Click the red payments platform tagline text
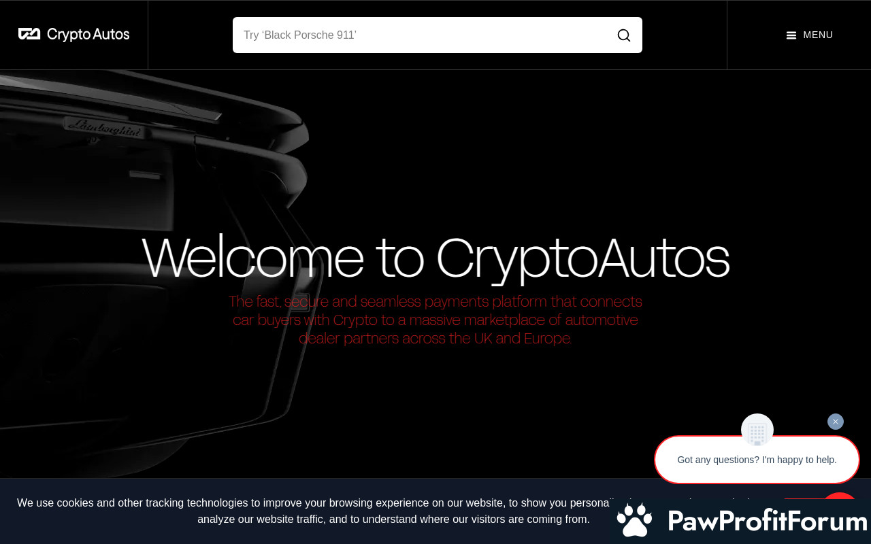 click(435, 320)
